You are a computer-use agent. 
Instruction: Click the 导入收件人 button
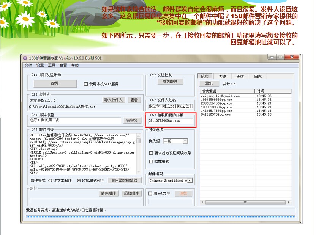(x=114, y=100)
